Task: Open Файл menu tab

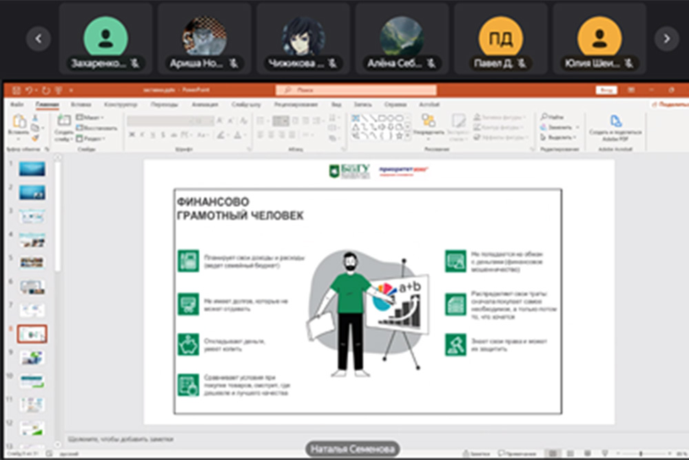Action: (x=17, y=104)
